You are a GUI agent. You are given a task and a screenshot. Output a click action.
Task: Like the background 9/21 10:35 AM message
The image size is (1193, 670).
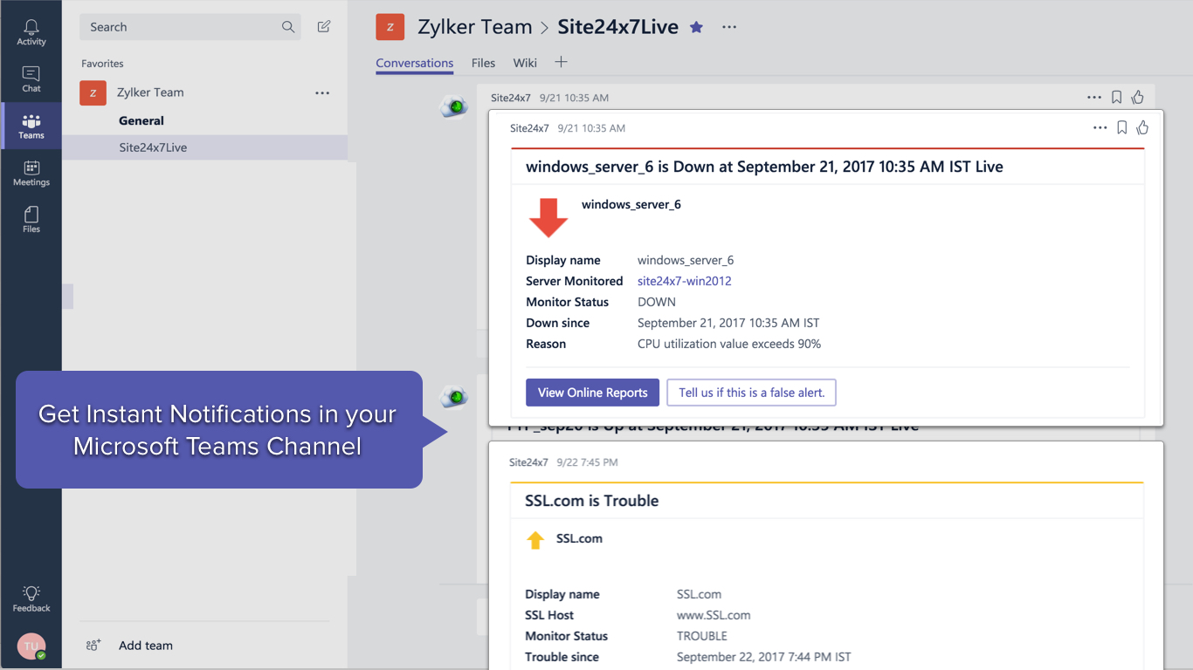[1137, 98]
